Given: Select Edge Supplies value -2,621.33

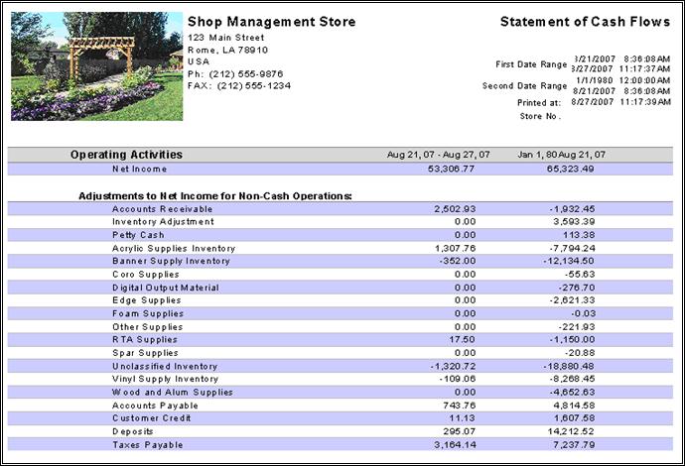Looking at the screenshot, I should click(572, 300).
